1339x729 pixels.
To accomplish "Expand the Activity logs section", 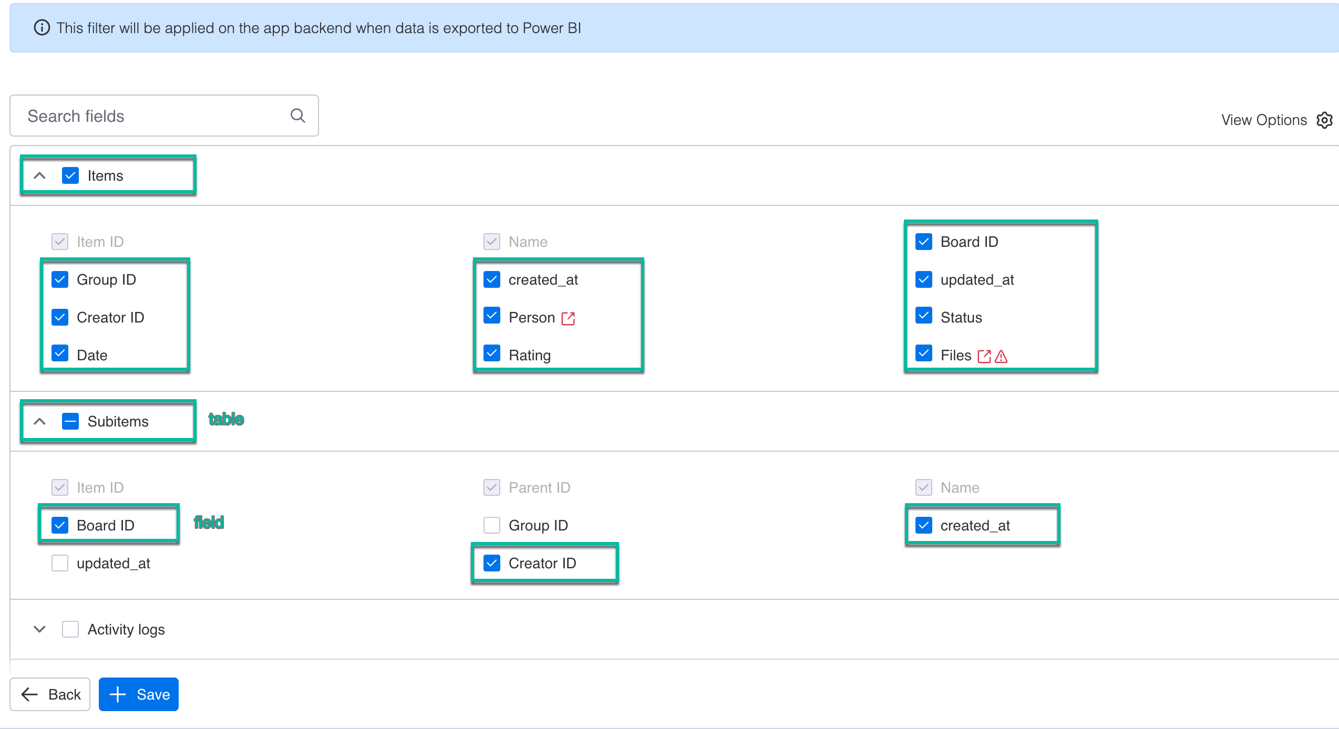I will click(39, 629).
